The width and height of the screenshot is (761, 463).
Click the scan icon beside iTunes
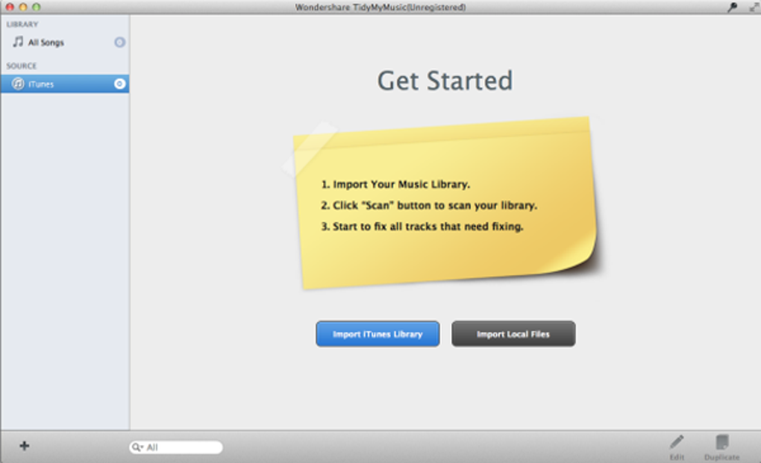click(119, 84)
